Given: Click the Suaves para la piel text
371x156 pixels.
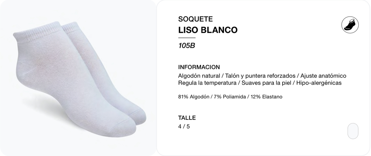Looking at the screenshot, I should point(266,83).
